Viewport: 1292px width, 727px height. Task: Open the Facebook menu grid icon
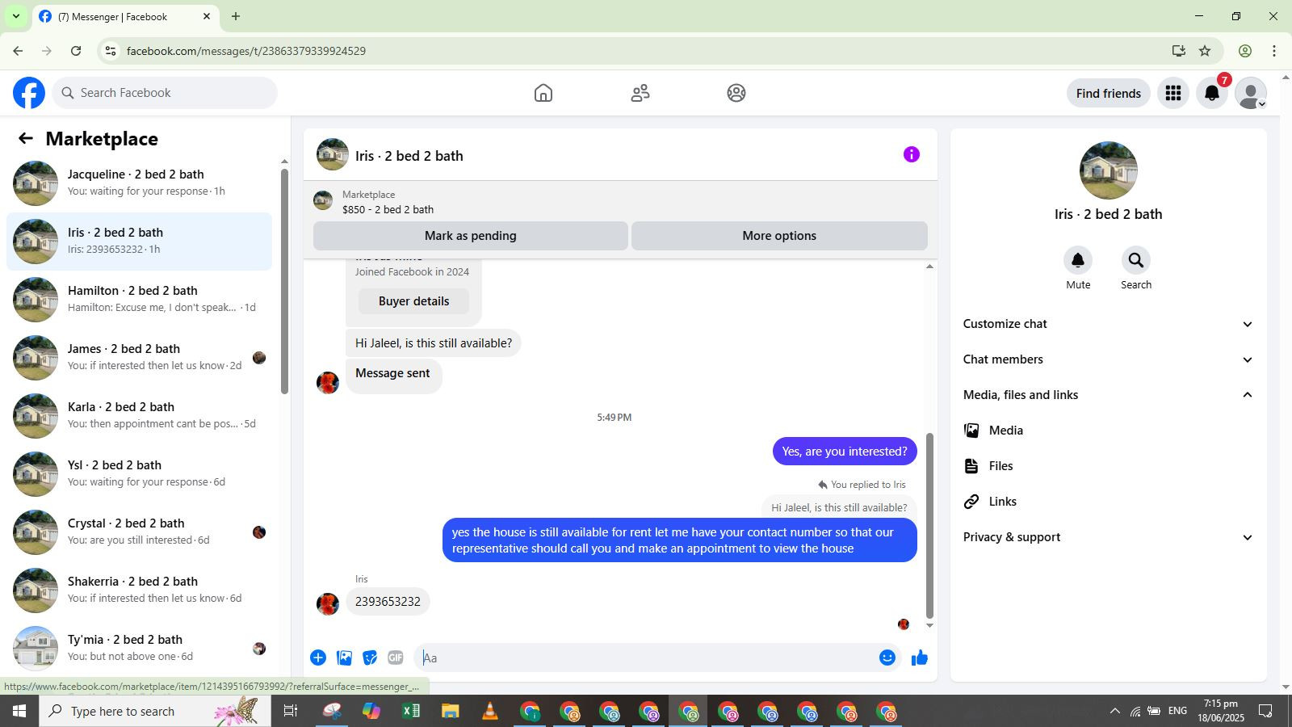coord(1173,93)
